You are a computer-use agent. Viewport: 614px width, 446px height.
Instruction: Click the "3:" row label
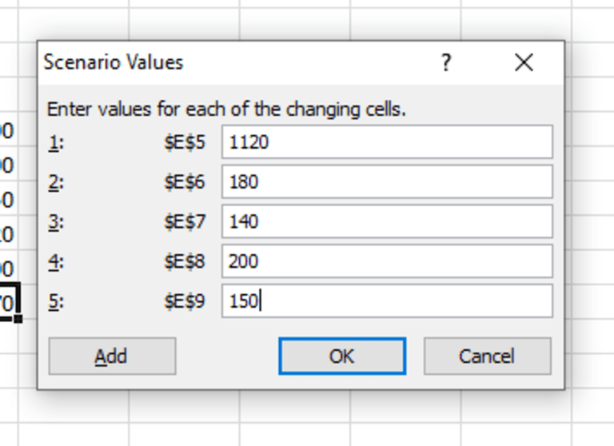coord(56,222)
